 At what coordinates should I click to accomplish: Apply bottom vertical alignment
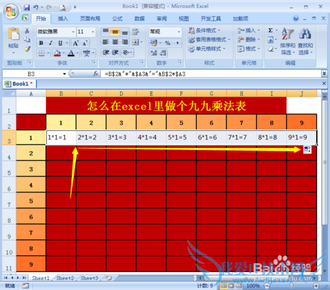125,32
